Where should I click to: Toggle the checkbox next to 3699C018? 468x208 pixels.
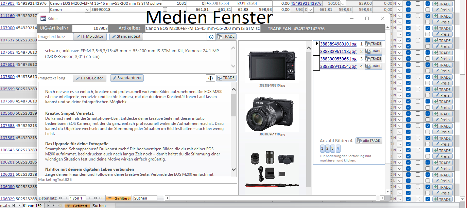click(165, 10)
